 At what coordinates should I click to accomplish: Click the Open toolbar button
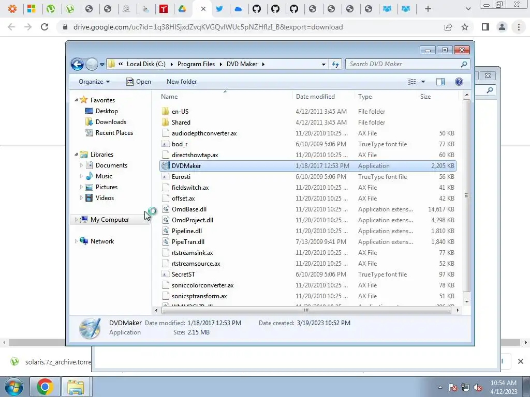tap(139, 82)
